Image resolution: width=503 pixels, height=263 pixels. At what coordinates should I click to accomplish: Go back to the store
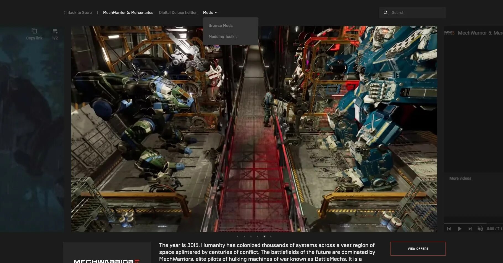point(77,12)
